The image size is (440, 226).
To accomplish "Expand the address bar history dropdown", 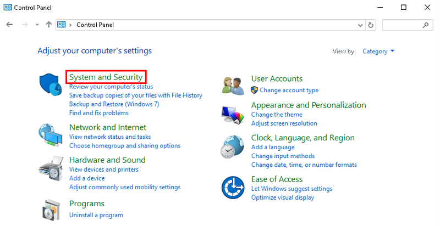I will pyautogui.click(x=360, y=25).
